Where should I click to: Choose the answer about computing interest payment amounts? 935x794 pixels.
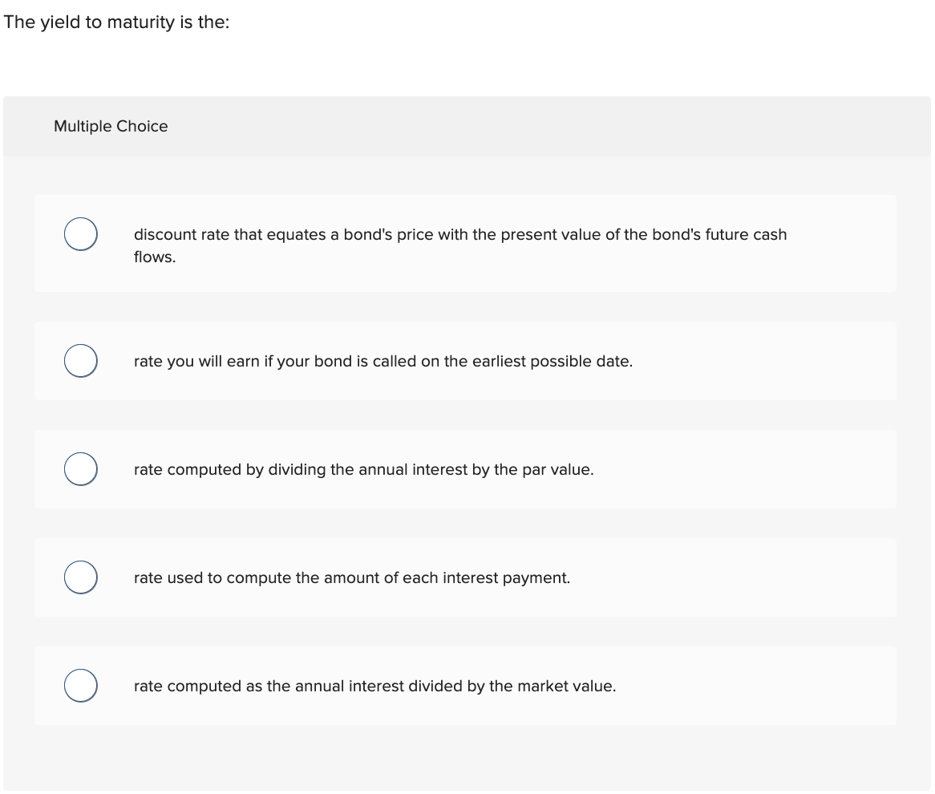tap(352, 577)
